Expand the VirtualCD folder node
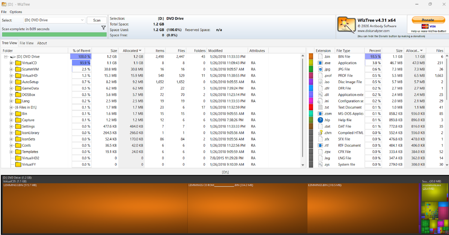 pos(11,63)
